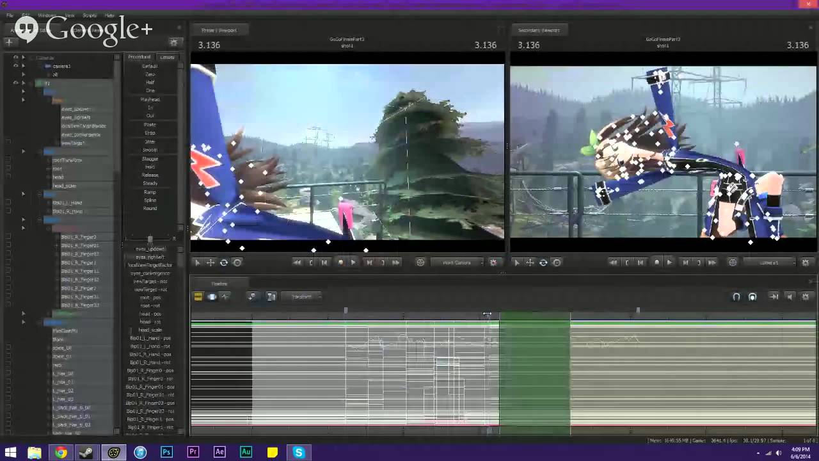
Task: Toggle visibility eye for Cameras group
Action: [x=15, y=58]
